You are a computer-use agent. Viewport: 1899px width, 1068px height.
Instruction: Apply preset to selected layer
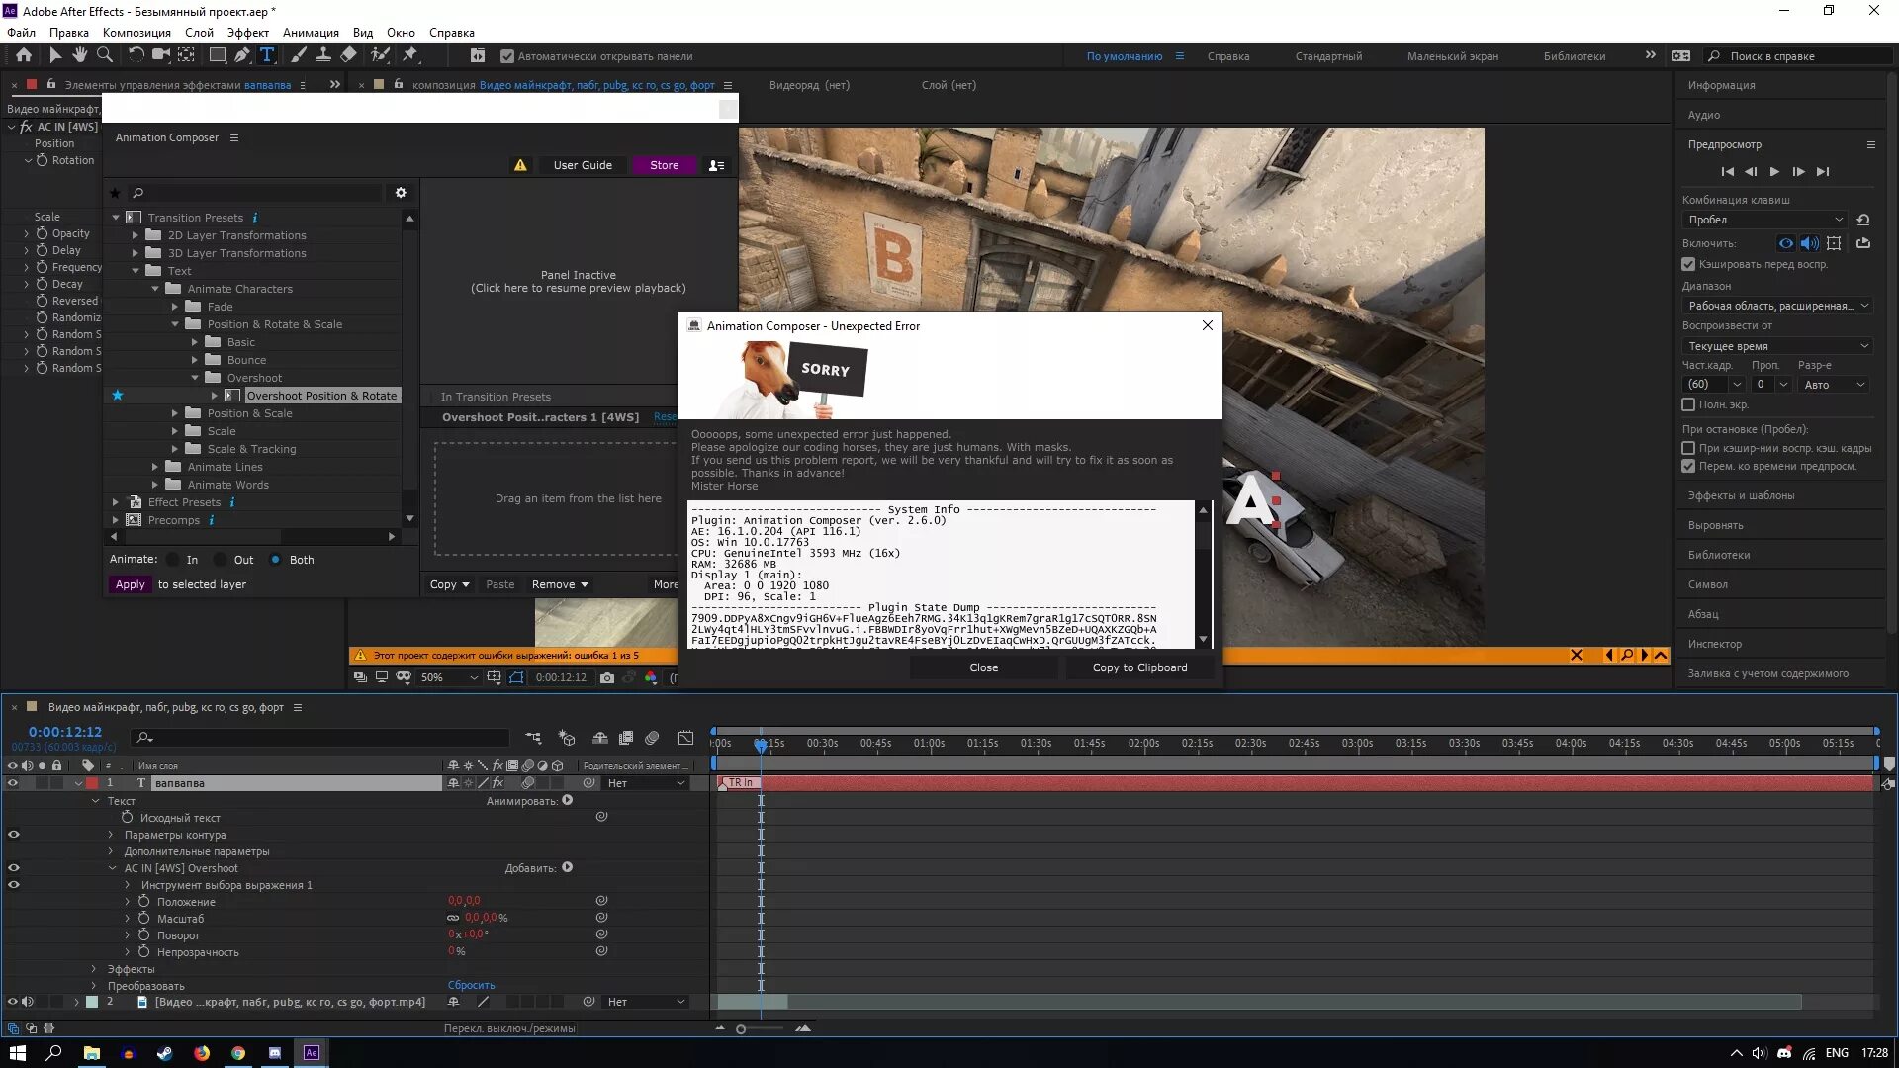tap(130, 584)
